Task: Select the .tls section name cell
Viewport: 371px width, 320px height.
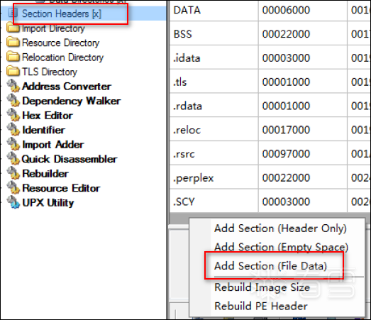Action: click(214, 82)
